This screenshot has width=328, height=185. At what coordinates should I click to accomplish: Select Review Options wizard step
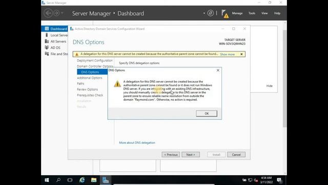click(x=87, y=89)
